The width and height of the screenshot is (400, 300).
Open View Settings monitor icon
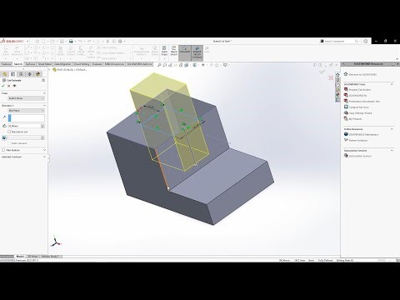pos(226,65)
